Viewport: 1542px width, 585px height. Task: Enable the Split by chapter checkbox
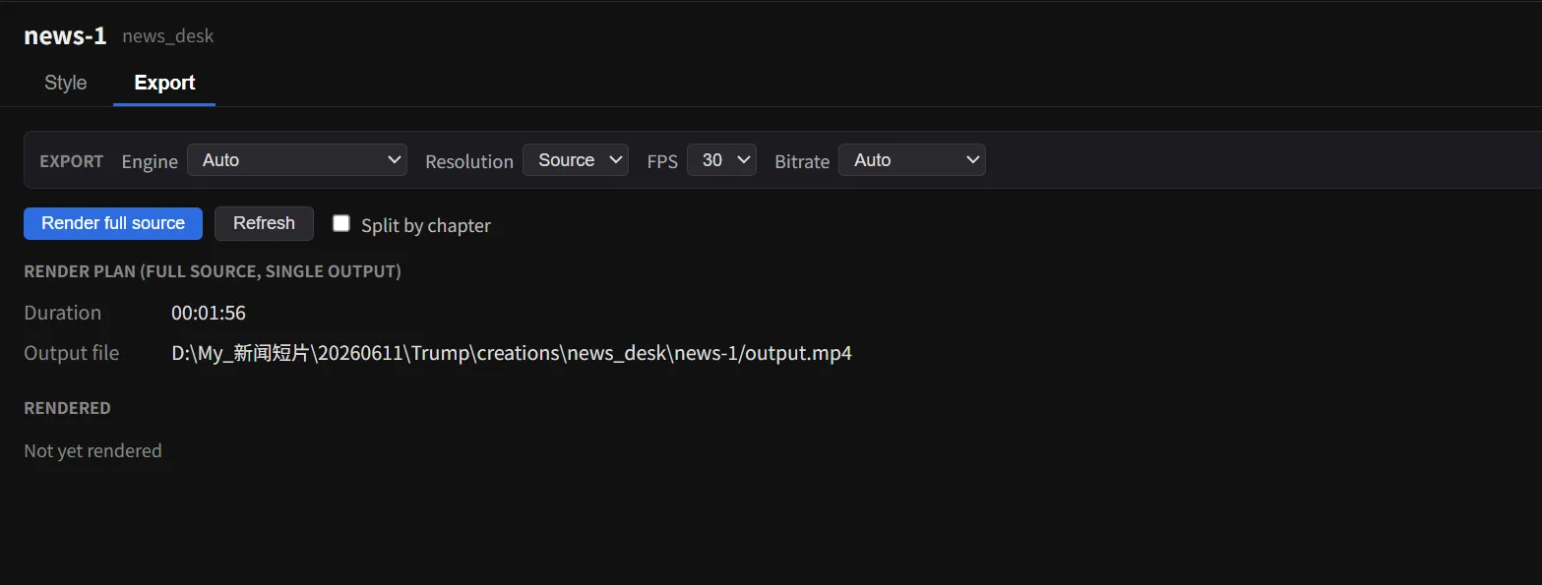click(341, 223)
